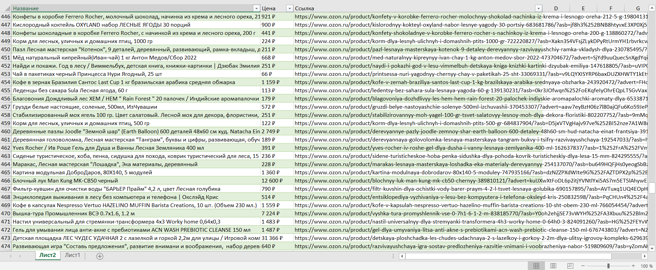Open the blochnyy-luk-man-kung ozon link
Screen dimensions: 656x270
pos(471,180)
